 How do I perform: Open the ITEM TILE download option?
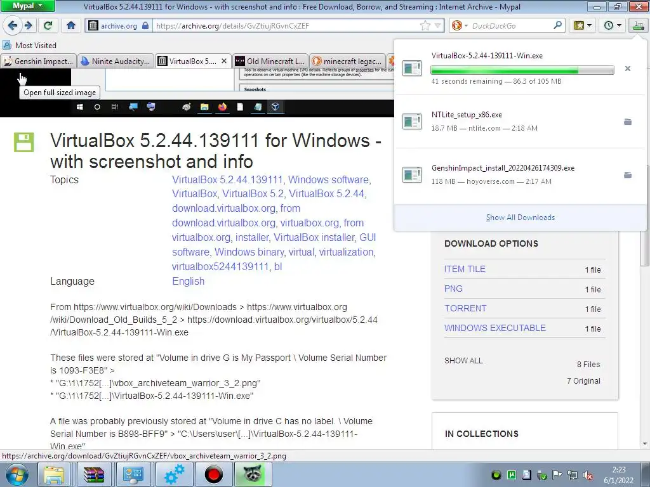[465, 269]
